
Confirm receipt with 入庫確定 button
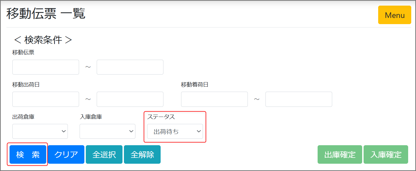tap(386, 154)
